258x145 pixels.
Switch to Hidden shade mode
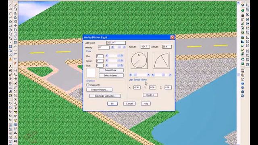(x=243, y=79)
